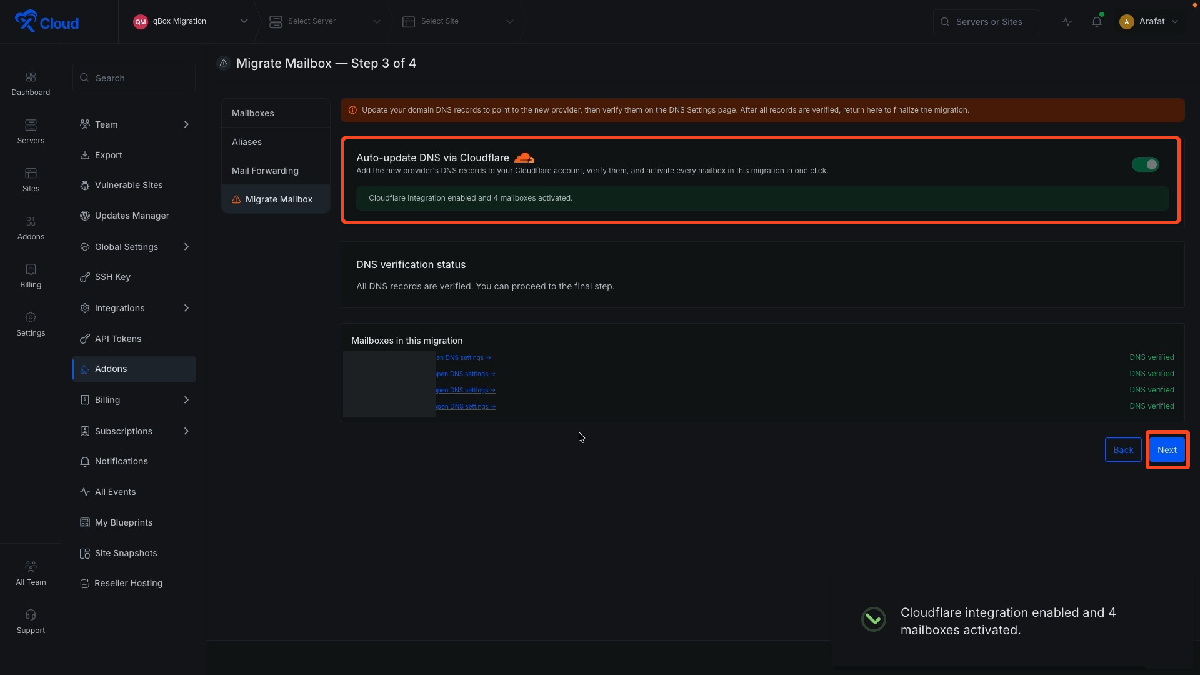Click the Updates Manager WordPress icon
This screenshot has height=675, width=1200.
pyautogui.click(x=85, y=216)
